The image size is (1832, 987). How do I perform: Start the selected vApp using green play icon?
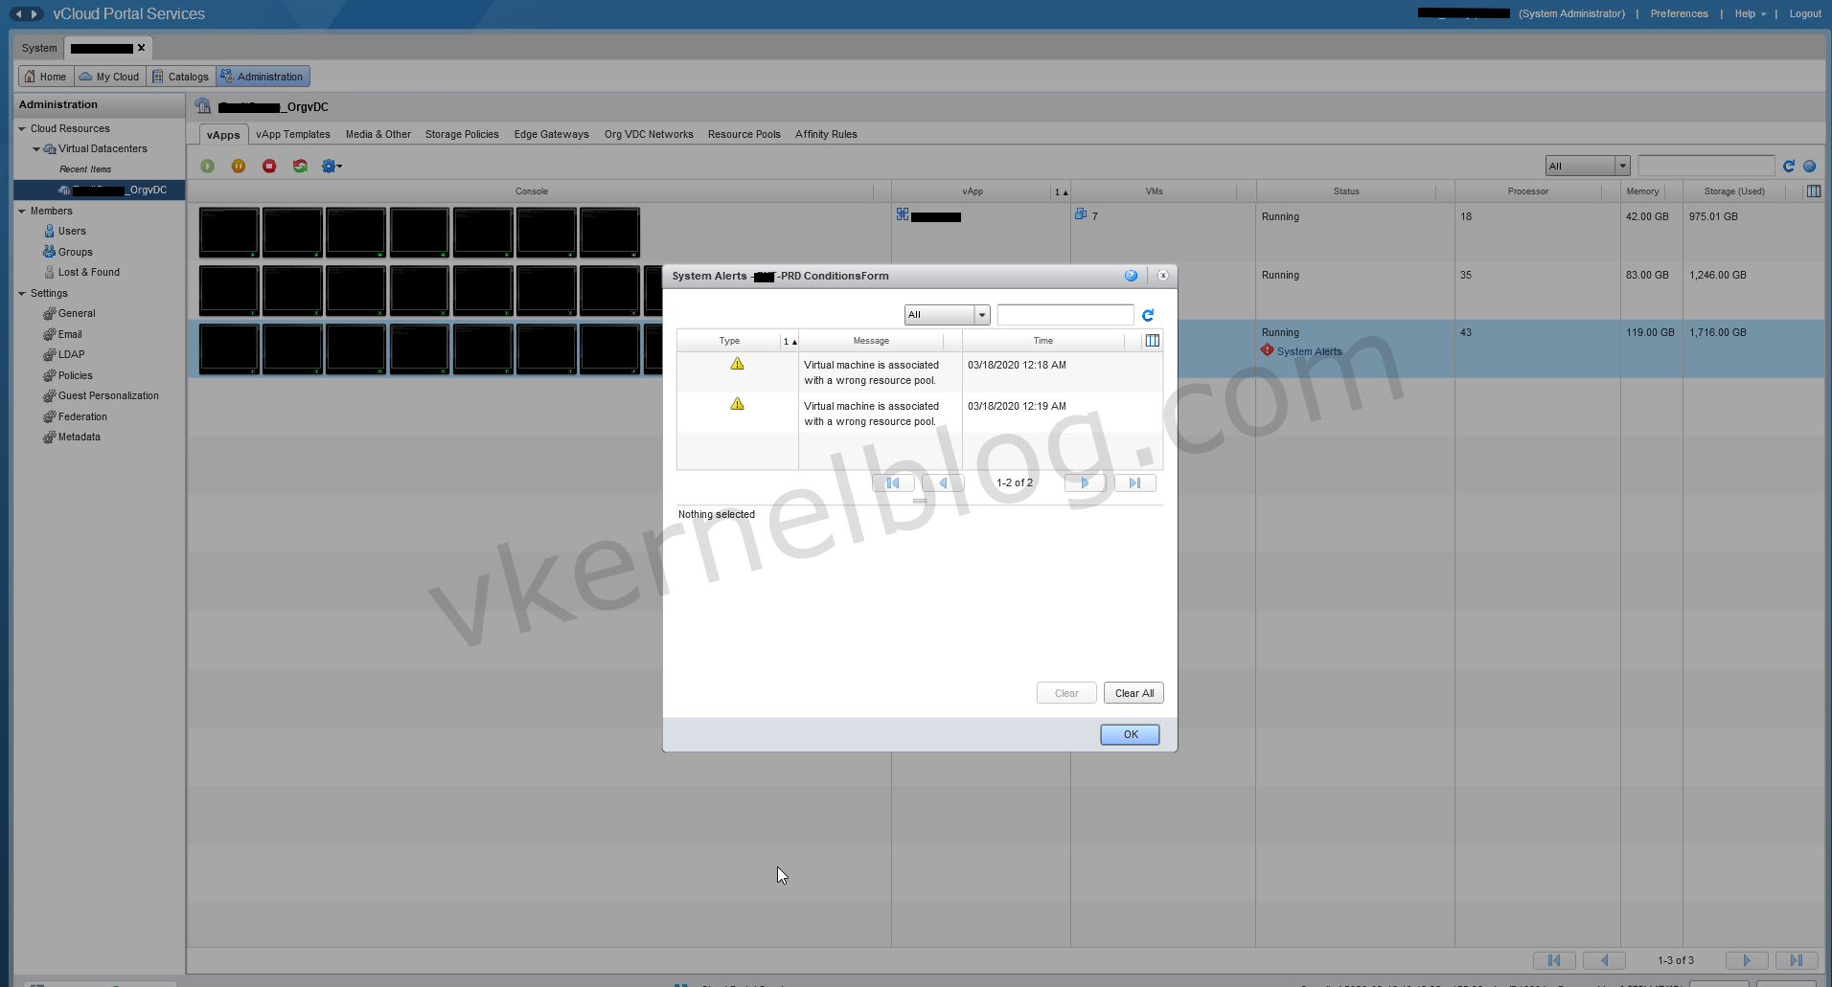208,166
